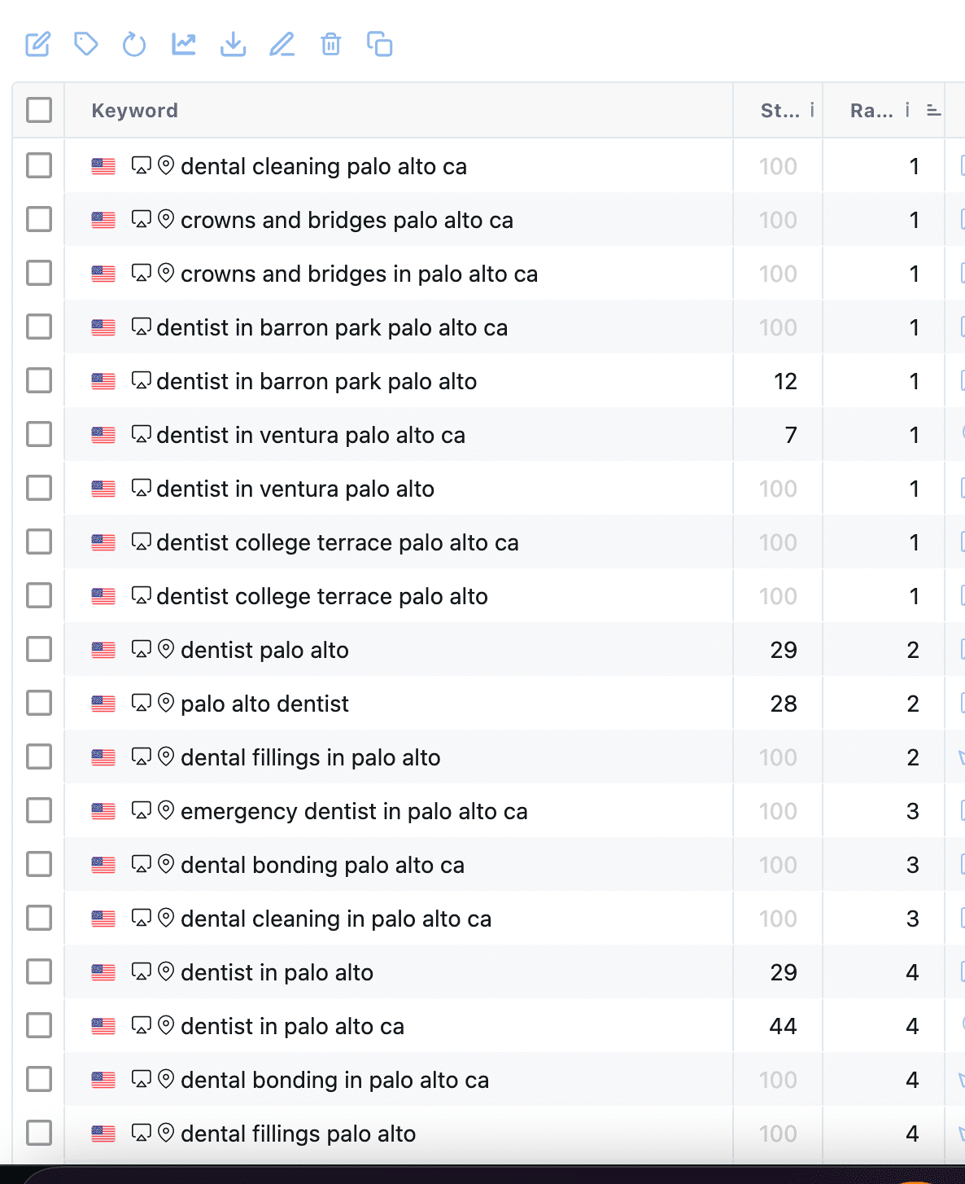The width and height of the screenshot is (965, 1184).
Task: Click keyword 'dentist in barron park palo alto'
Action: pos(317,381)
